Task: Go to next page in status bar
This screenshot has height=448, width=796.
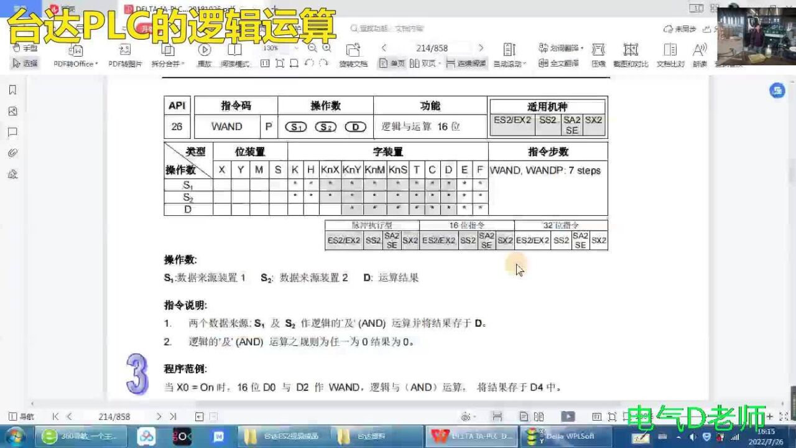Action: (159, 416)
